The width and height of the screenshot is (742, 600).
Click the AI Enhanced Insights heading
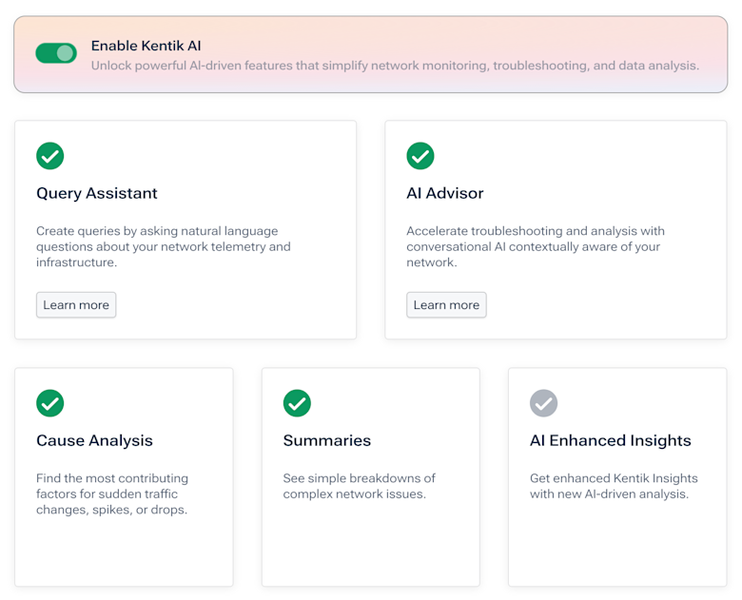coord(611,440)
